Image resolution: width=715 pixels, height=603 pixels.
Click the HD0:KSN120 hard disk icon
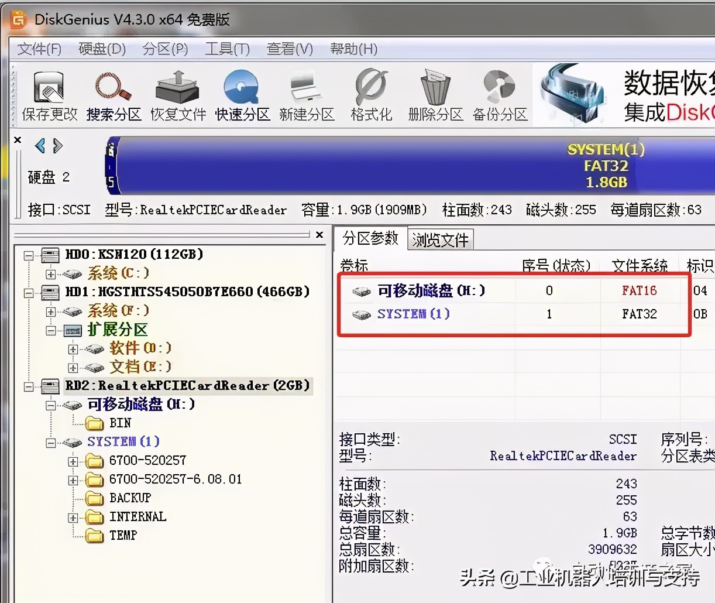click(x=50, y=255)
